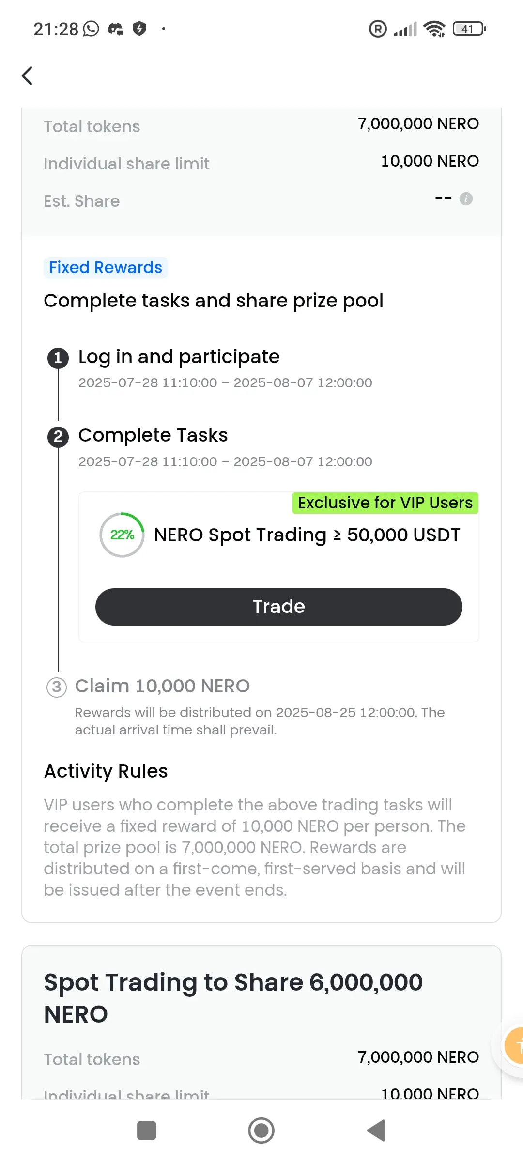Tap Android home circle button

pos(261,1131)
